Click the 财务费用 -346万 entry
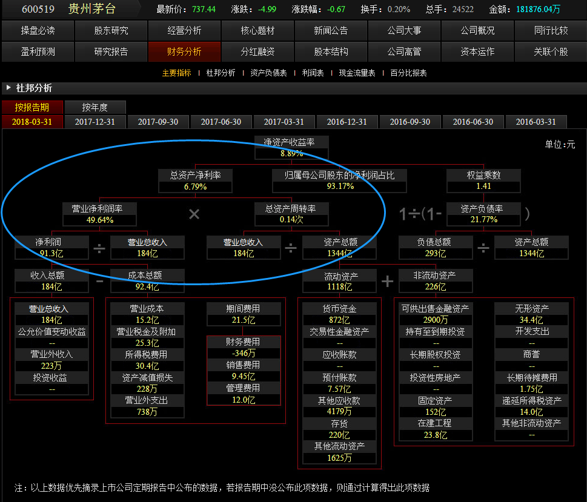 pyautogui.click(x=244, y=348)
